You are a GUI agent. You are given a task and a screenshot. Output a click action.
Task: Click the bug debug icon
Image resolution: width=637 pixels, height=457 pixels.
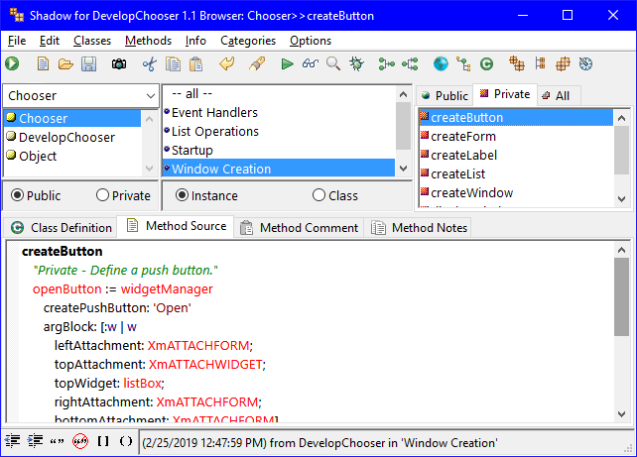point(357,63)
